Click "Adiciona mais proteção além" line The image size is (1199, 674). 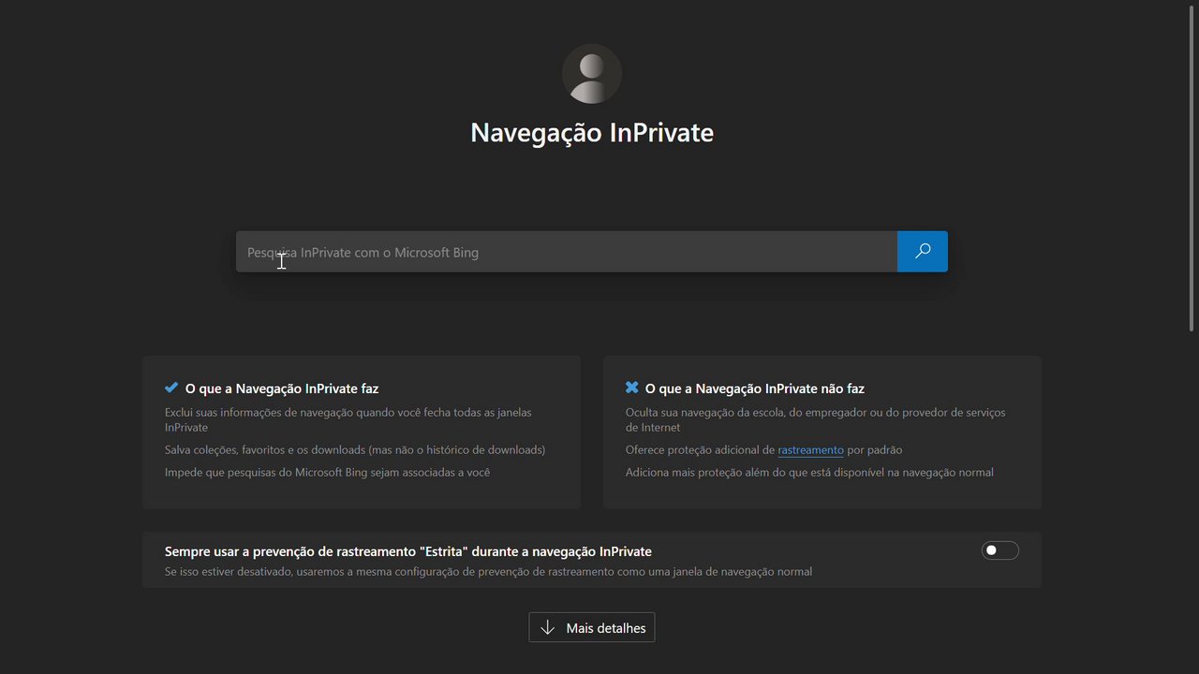click(x=809, y=472)
